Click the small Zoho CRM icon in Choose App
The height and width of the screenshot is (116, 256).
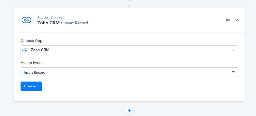tap(25, 50)
